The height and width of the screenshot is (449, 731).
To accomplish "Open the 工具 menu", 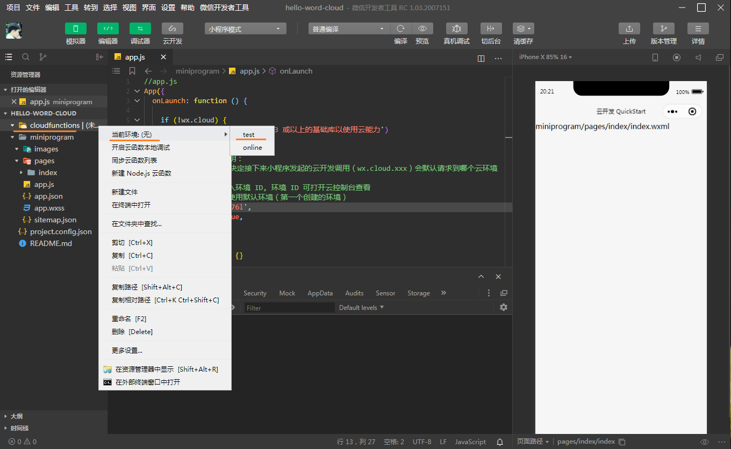I will click(x=71, y=8).
